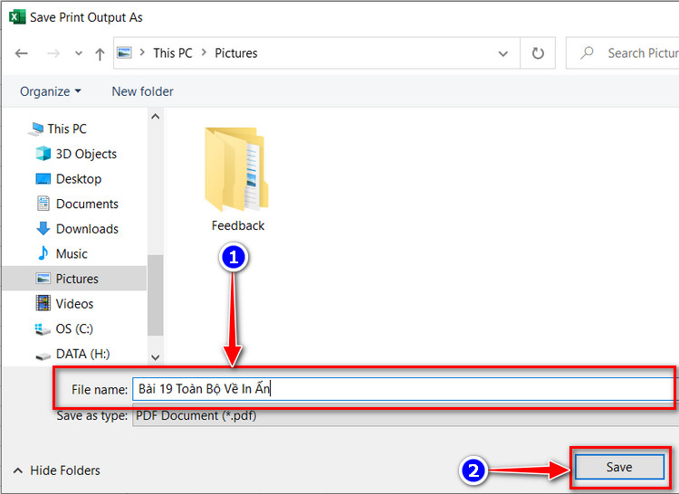Open the Save as type dropdown
Viewport: 679px width, 494px height.
[x=406, y=415]
